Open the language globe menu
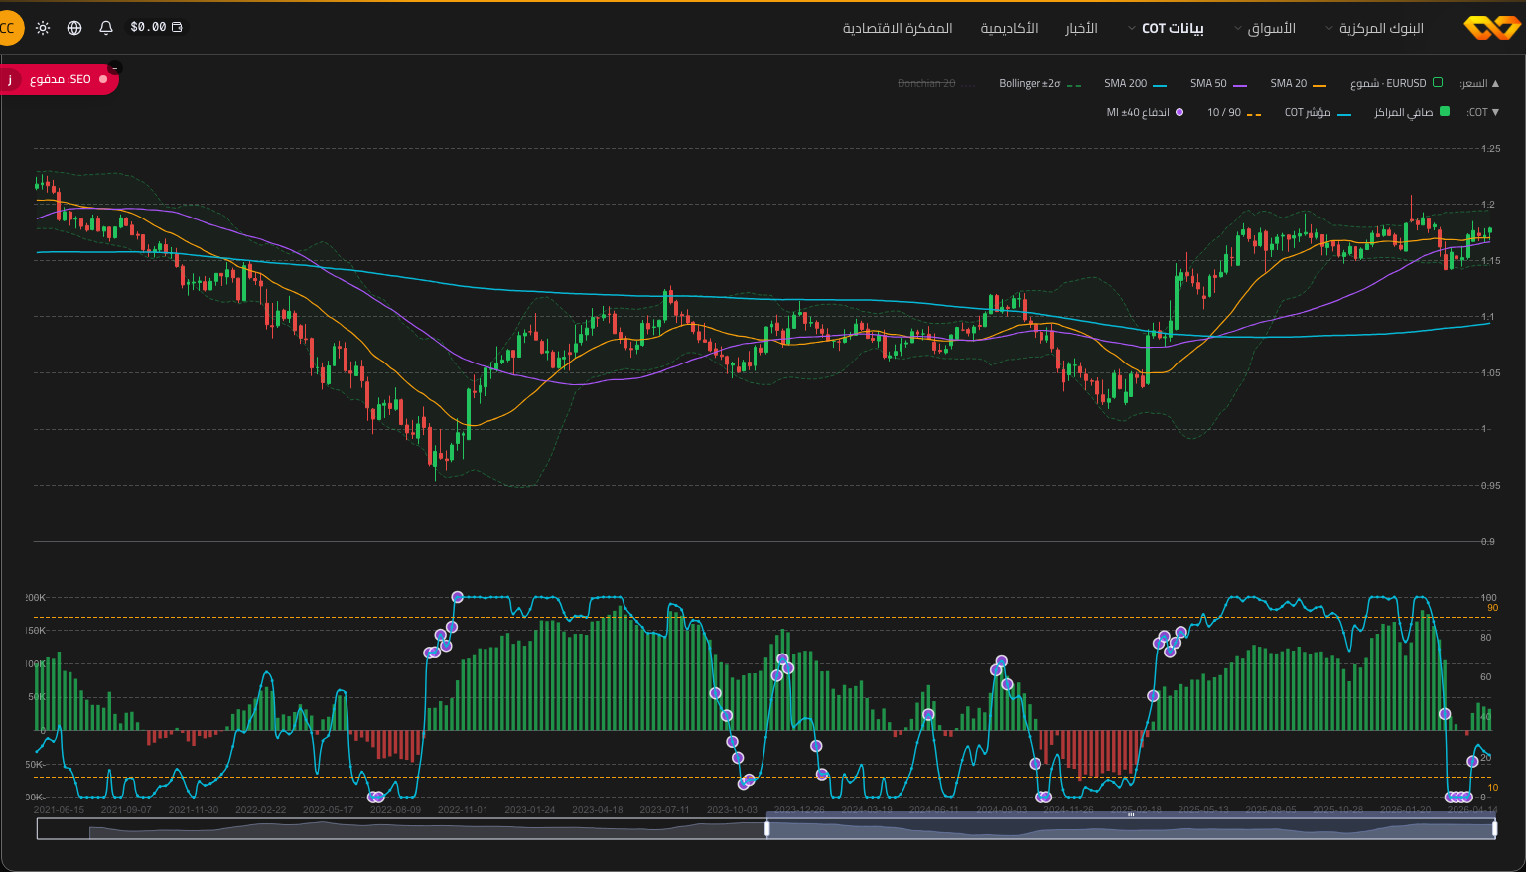This screenshot has height=872, width=1526. click(74, 28)
